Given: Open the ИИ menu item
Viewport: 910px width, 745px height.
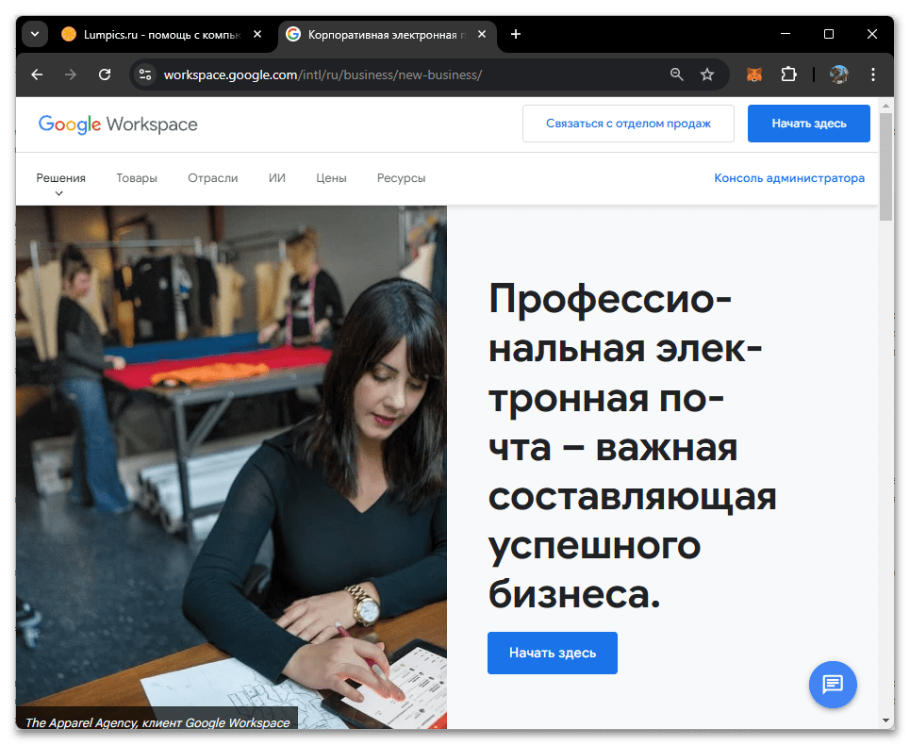Looking at the screenshot, I should click(x=277, y=178).
